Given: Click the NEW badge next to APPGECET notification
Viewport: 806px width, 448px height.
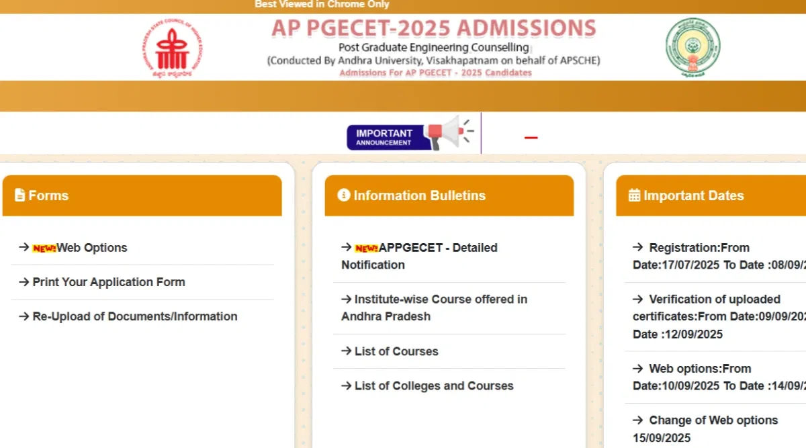Looking at the screenshot, I should point(367,248).
